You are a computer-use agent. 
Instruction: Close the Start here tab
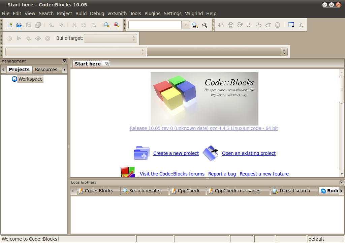[x=106, y=64]
